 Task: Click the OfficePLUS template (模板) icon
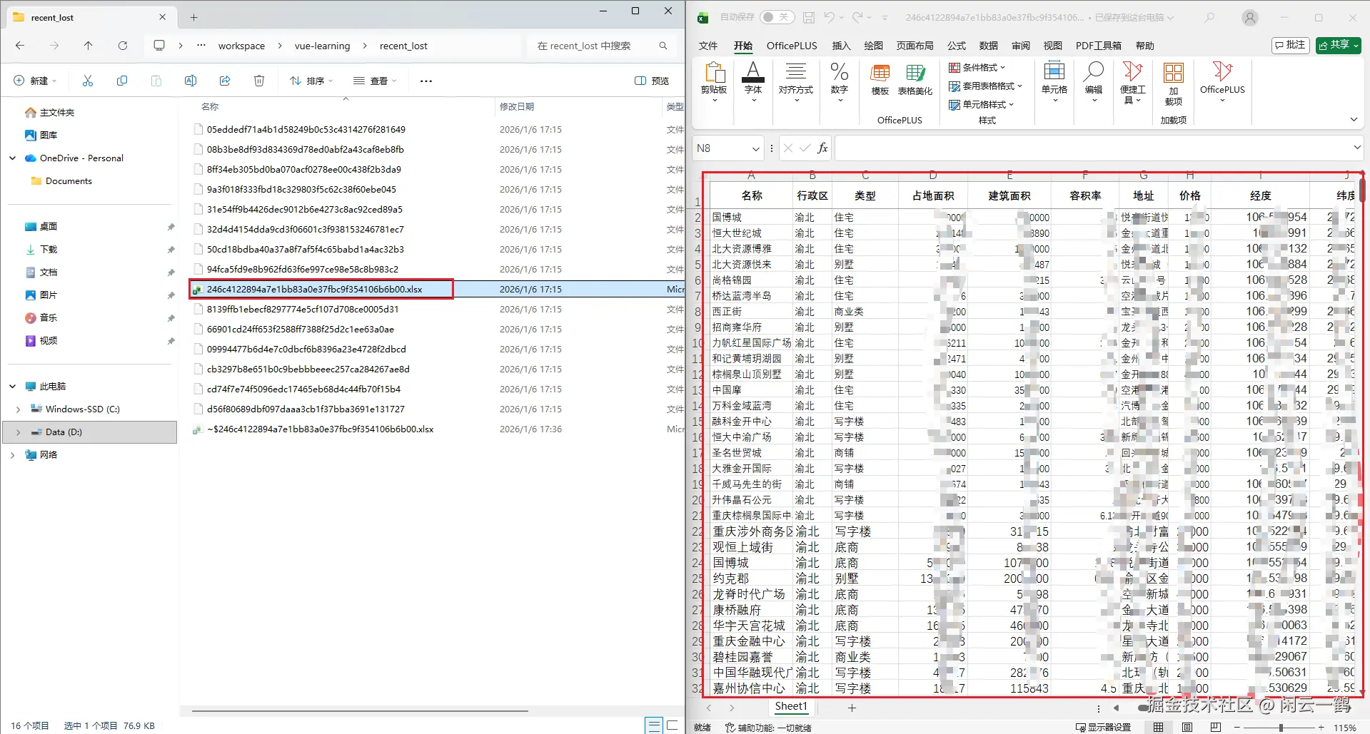pyautogui.click(x=880, y=80)
